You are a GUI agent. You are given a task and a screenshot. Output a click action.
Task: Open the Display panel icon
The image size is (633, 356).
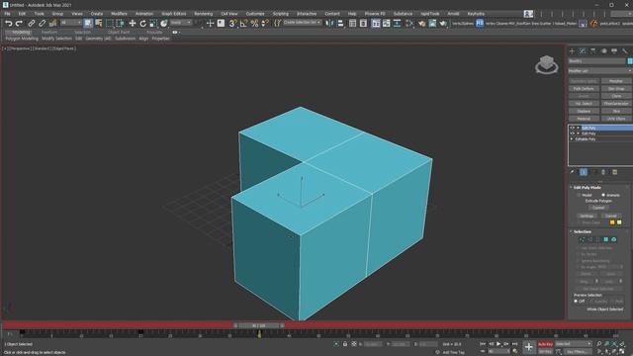click(614, 50)
